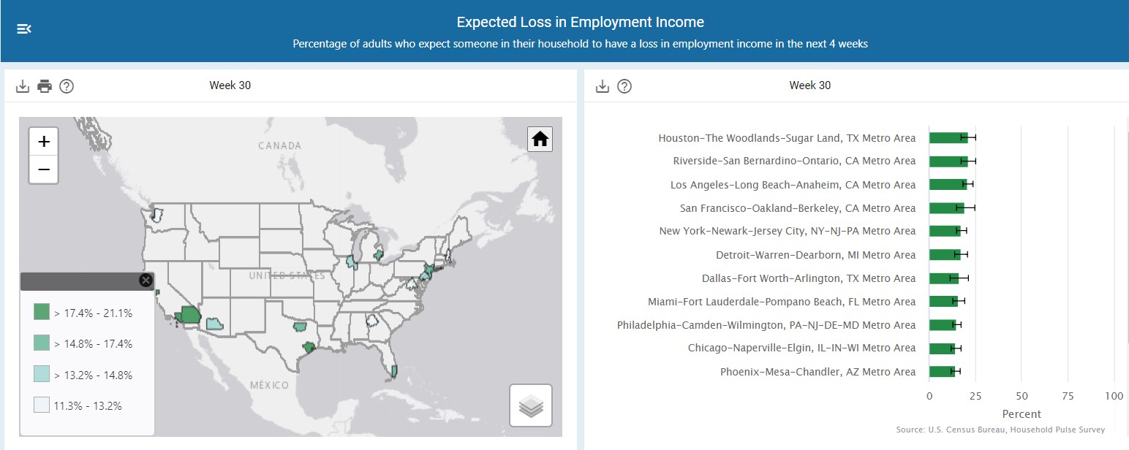Select the New York-Newark-Jersey City label
The image size is (1129, 450).
pyautogui.click(x=787, y=231)
